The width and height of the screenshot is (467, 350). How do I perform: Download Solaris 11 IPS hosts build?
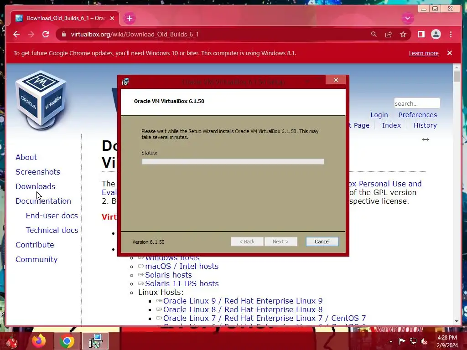point(182,283)
